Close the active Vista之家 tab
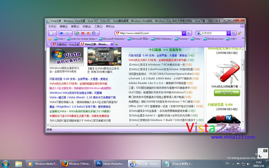Screen dimensions: 269x168 [112, 44]
